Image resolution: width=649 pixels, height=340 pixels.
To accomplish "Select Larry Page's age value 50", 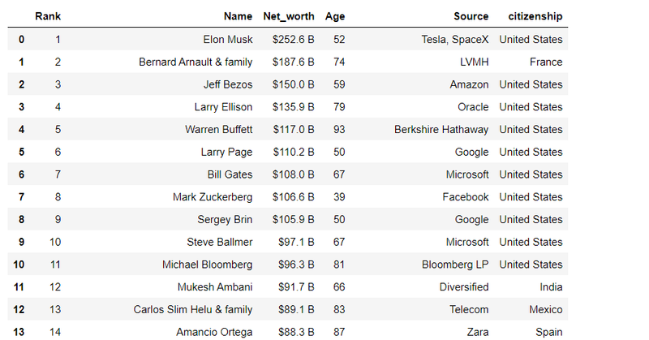I will point(334,152).
